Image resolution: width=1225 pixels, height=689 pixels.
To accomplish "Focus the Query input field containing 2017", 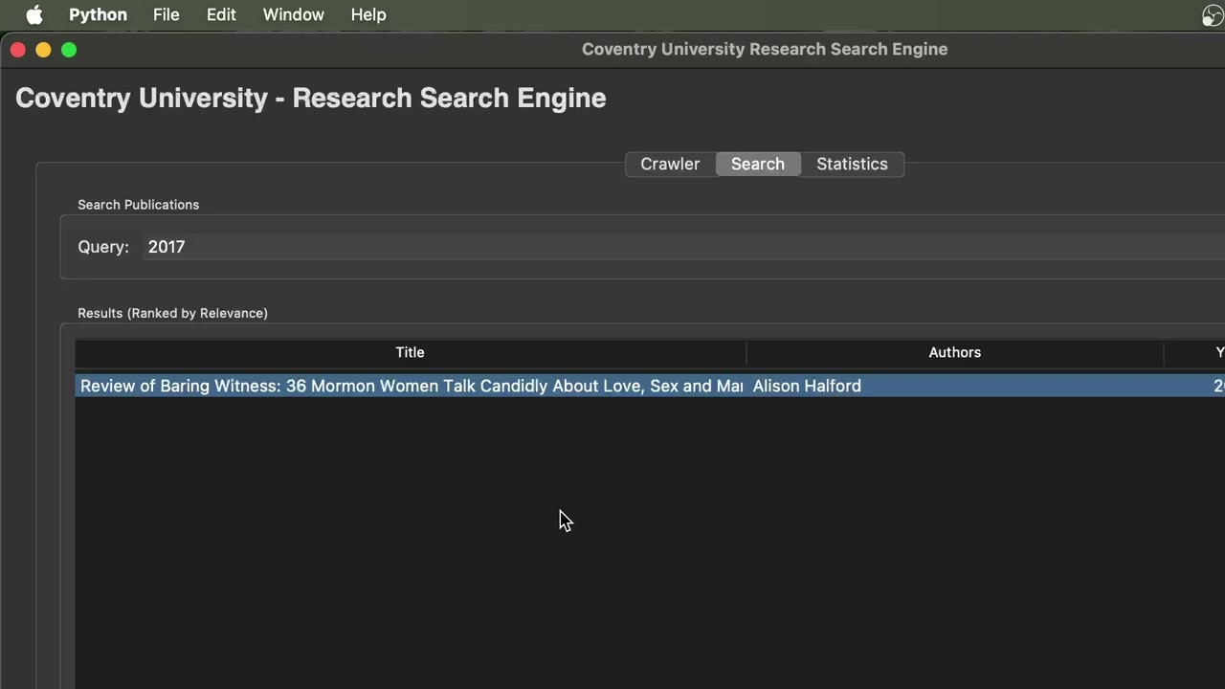I will point(681,247).
